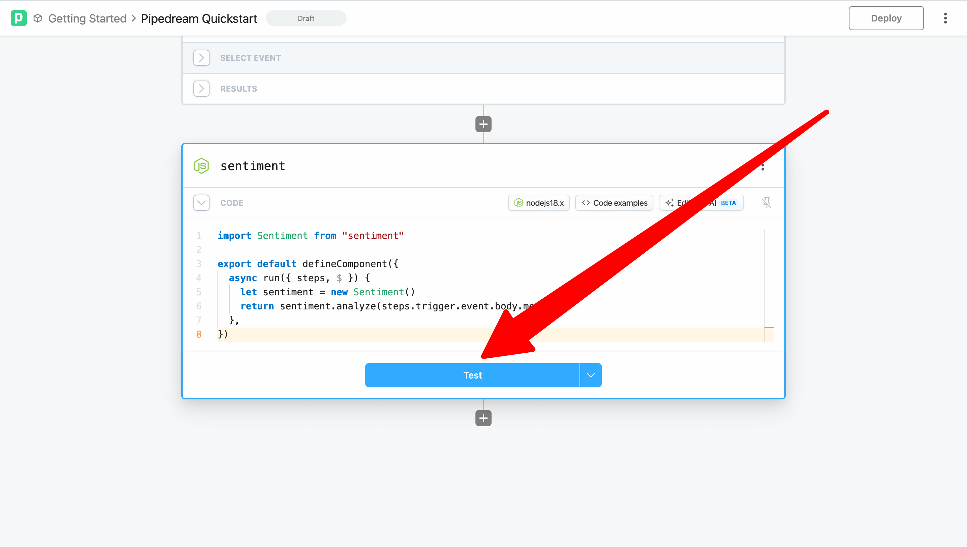
Task: Click the Node.js icon on the sentiment step
Action: pos(201,166)
